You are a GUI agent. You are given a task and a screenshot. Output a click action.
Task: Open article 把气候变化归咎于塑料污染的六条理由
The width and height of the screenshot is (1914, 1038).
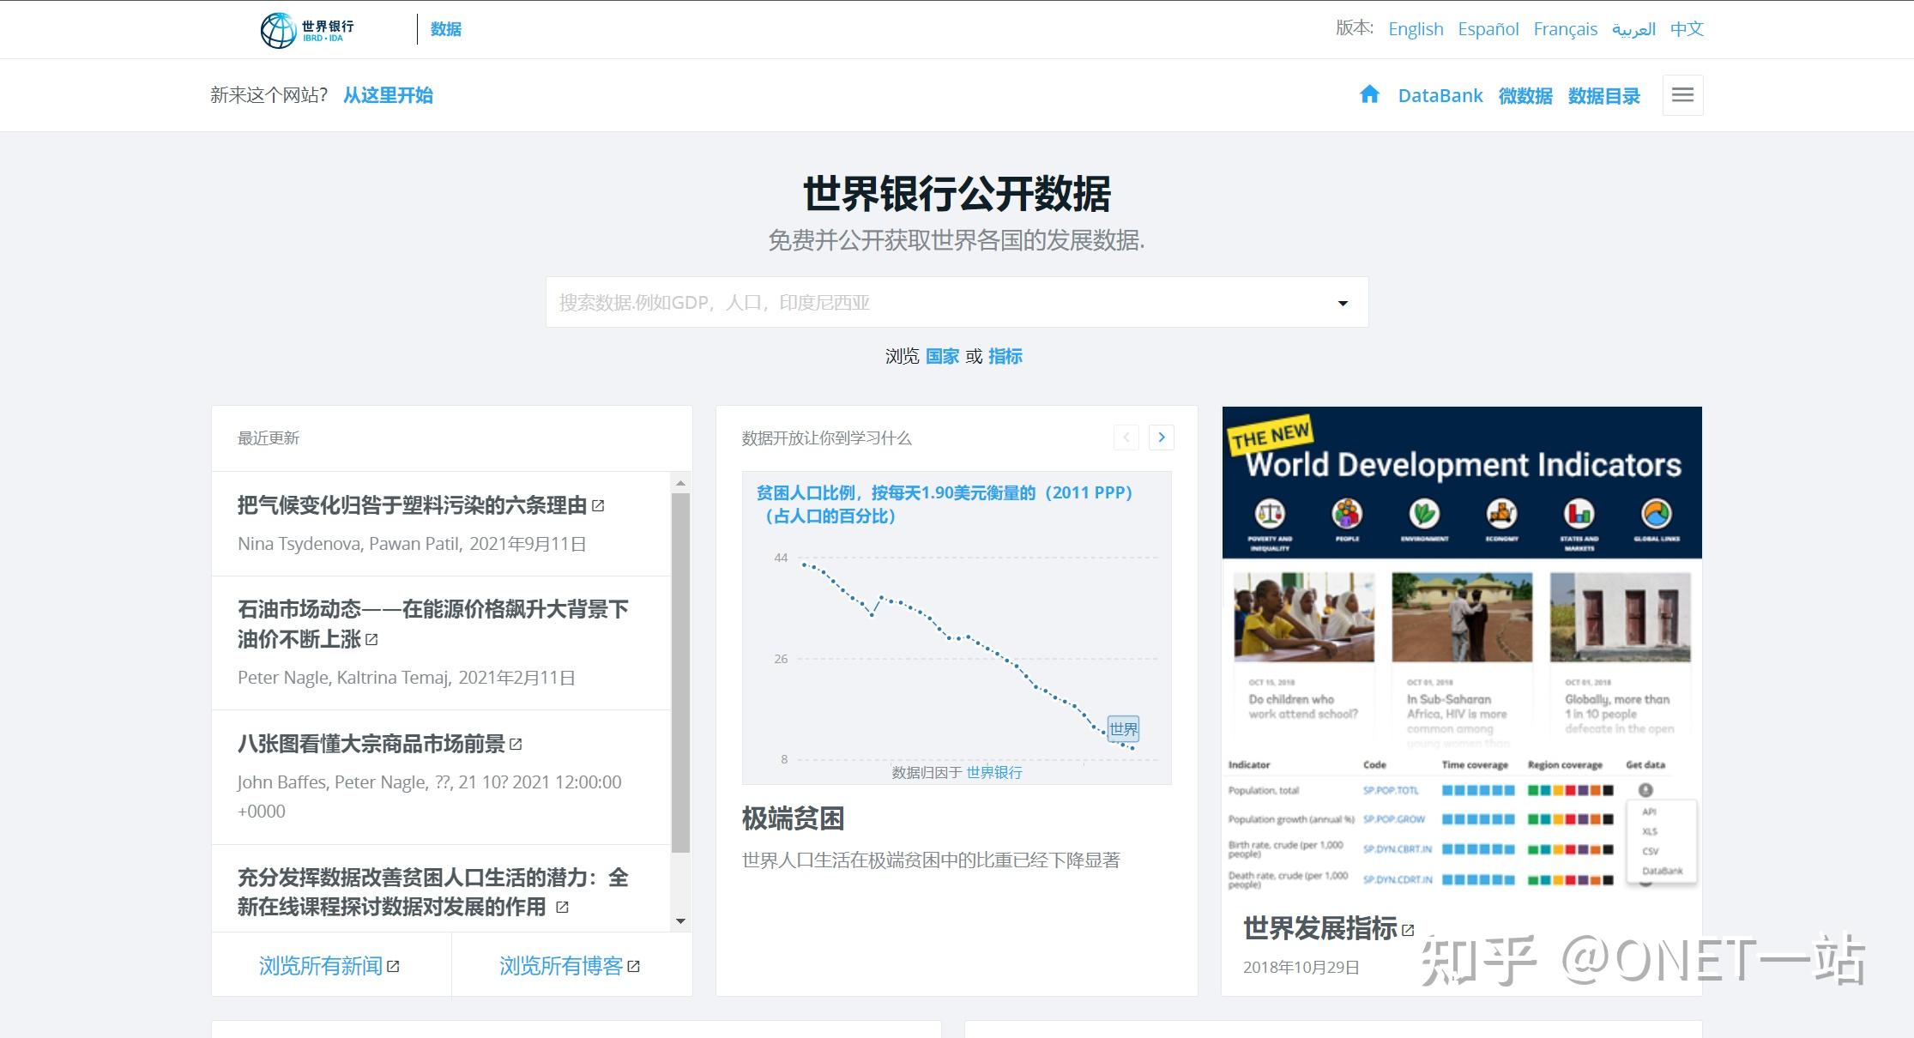tap(412, 505)
